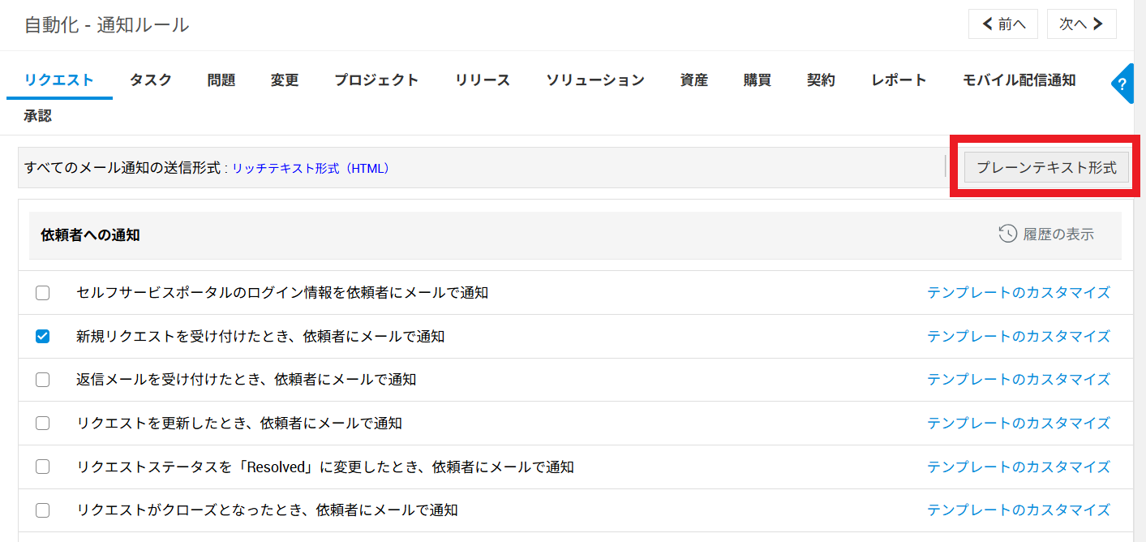1146x542 pixels.
Task: Click the history clock icon
Action: click(1007, 234)
